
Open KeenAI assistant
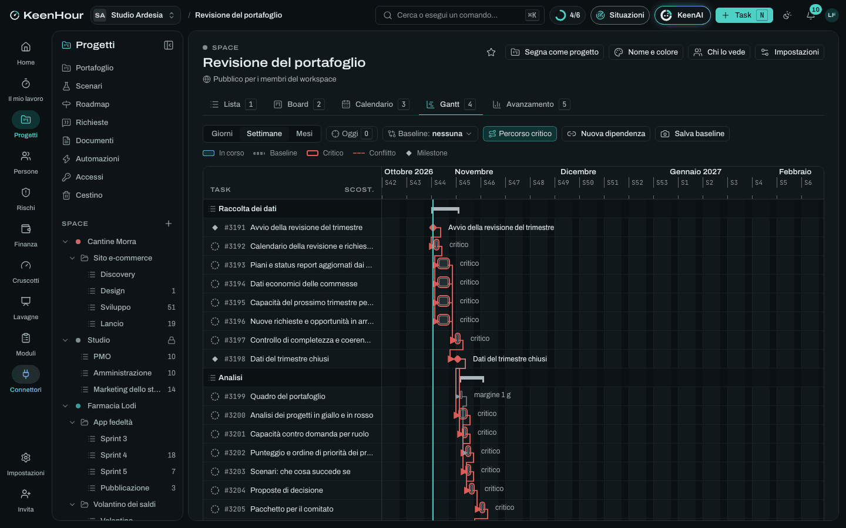click(683, 15)
